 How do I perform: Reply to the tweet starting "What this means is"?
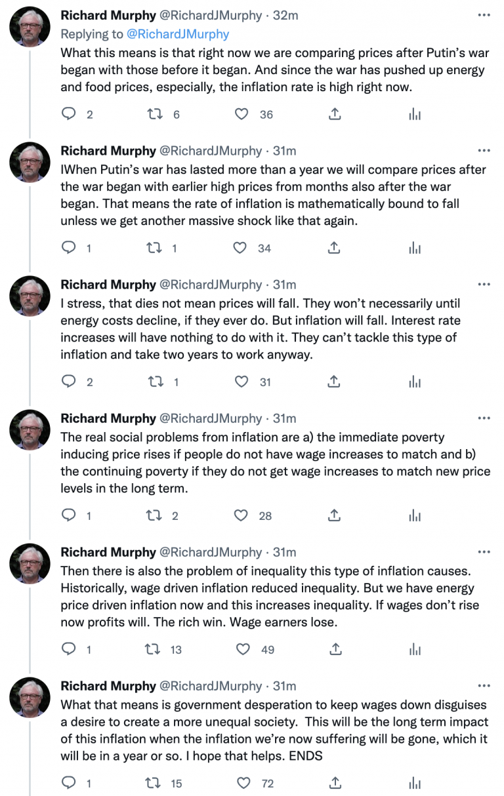click(69, 114)
